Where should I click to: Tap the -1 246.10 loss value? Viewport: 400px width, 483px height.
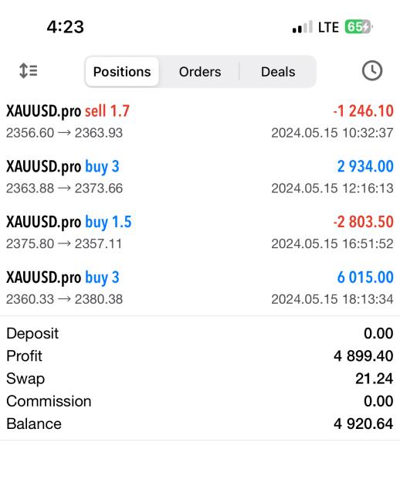click(x=364, y=111)
